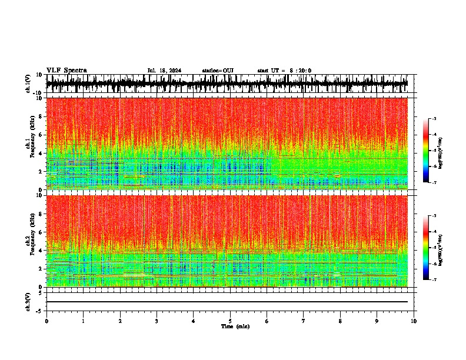Click time axis tick label "1"
The width and height of the screenshot is (466, 360).
point(83,321)
